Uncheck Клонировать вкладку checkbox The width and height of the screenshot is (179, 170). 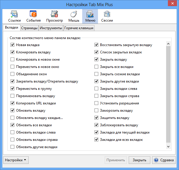click(x=13, y=52)
